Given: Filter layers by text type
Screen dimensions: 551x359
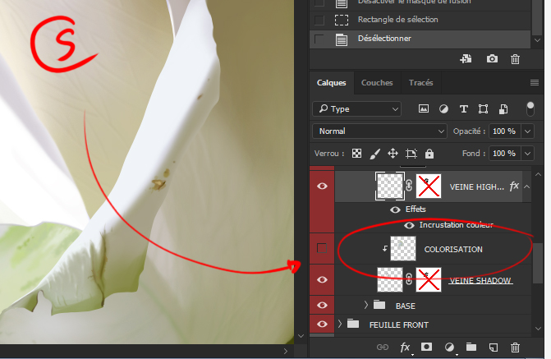Looking at the screenshot, I should pyautogui.click(x=463, y=108).
